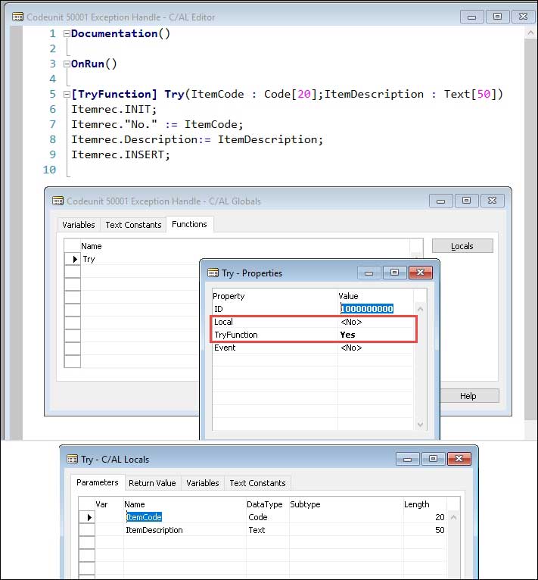
Task: Click the TryFunction property value Yes
Action: point(347,335)
